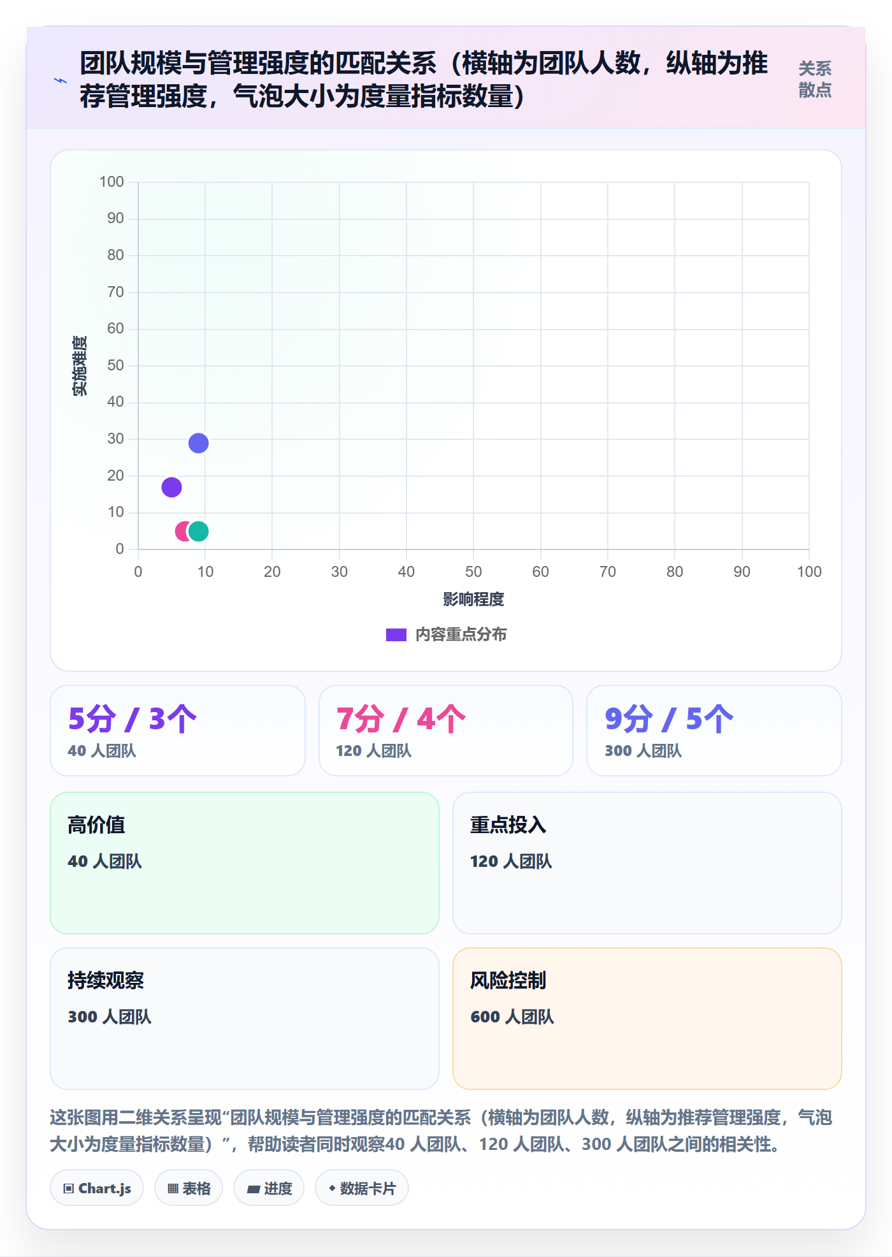
Task: Open the 高价值 quadrant card
Action: (x=245, y=863)
